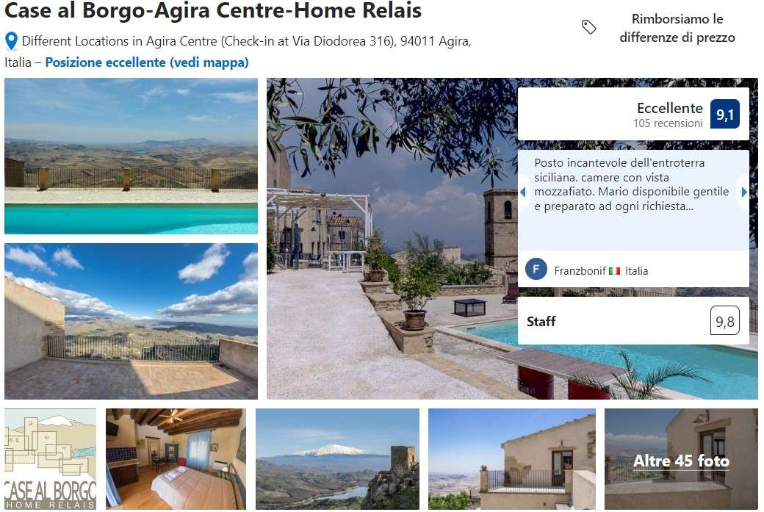Open the pool with valley view photo
Screen dimensions: 764x512
click(x=131, y=156)
